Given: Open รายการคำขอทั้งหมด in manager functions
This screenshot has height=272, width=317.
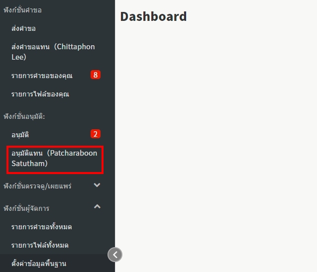Looking at the screenshot, I should [41, 227].
